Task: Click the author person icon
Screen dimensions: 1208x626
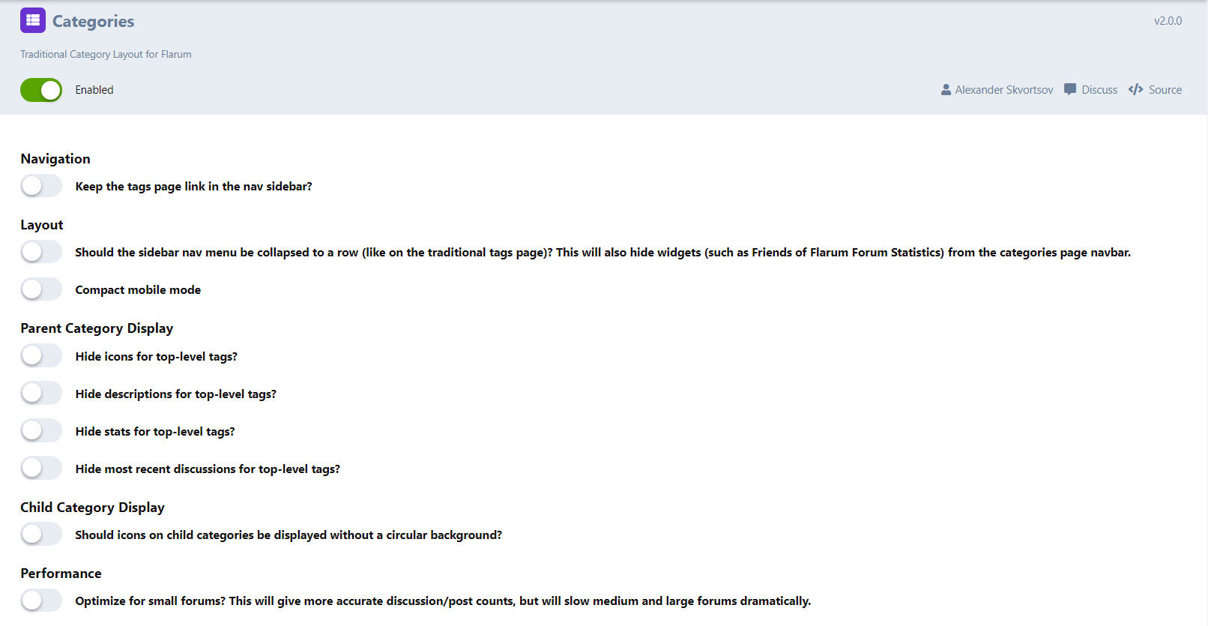Action: pyautogui.click(x=946, y=89)
